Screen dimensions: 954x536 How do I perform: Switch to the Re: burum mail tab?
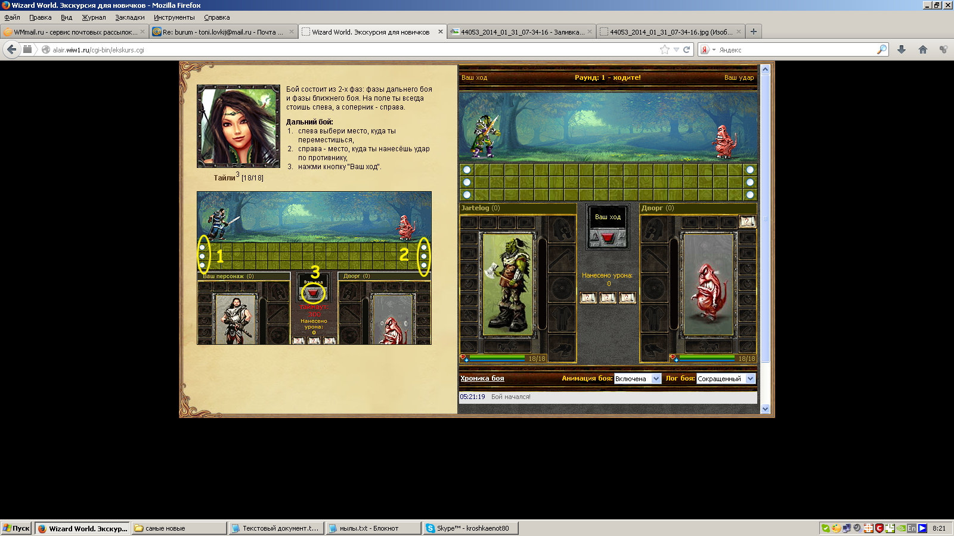click(224, 32)
